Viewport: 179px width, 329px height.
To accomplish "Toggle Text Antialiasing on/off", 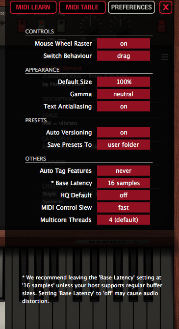I will pos(124,106).
